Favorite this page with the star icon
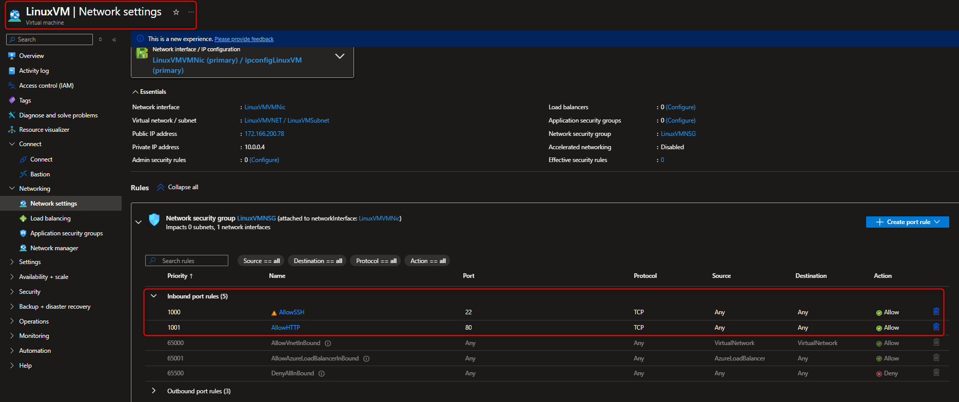 176,12
